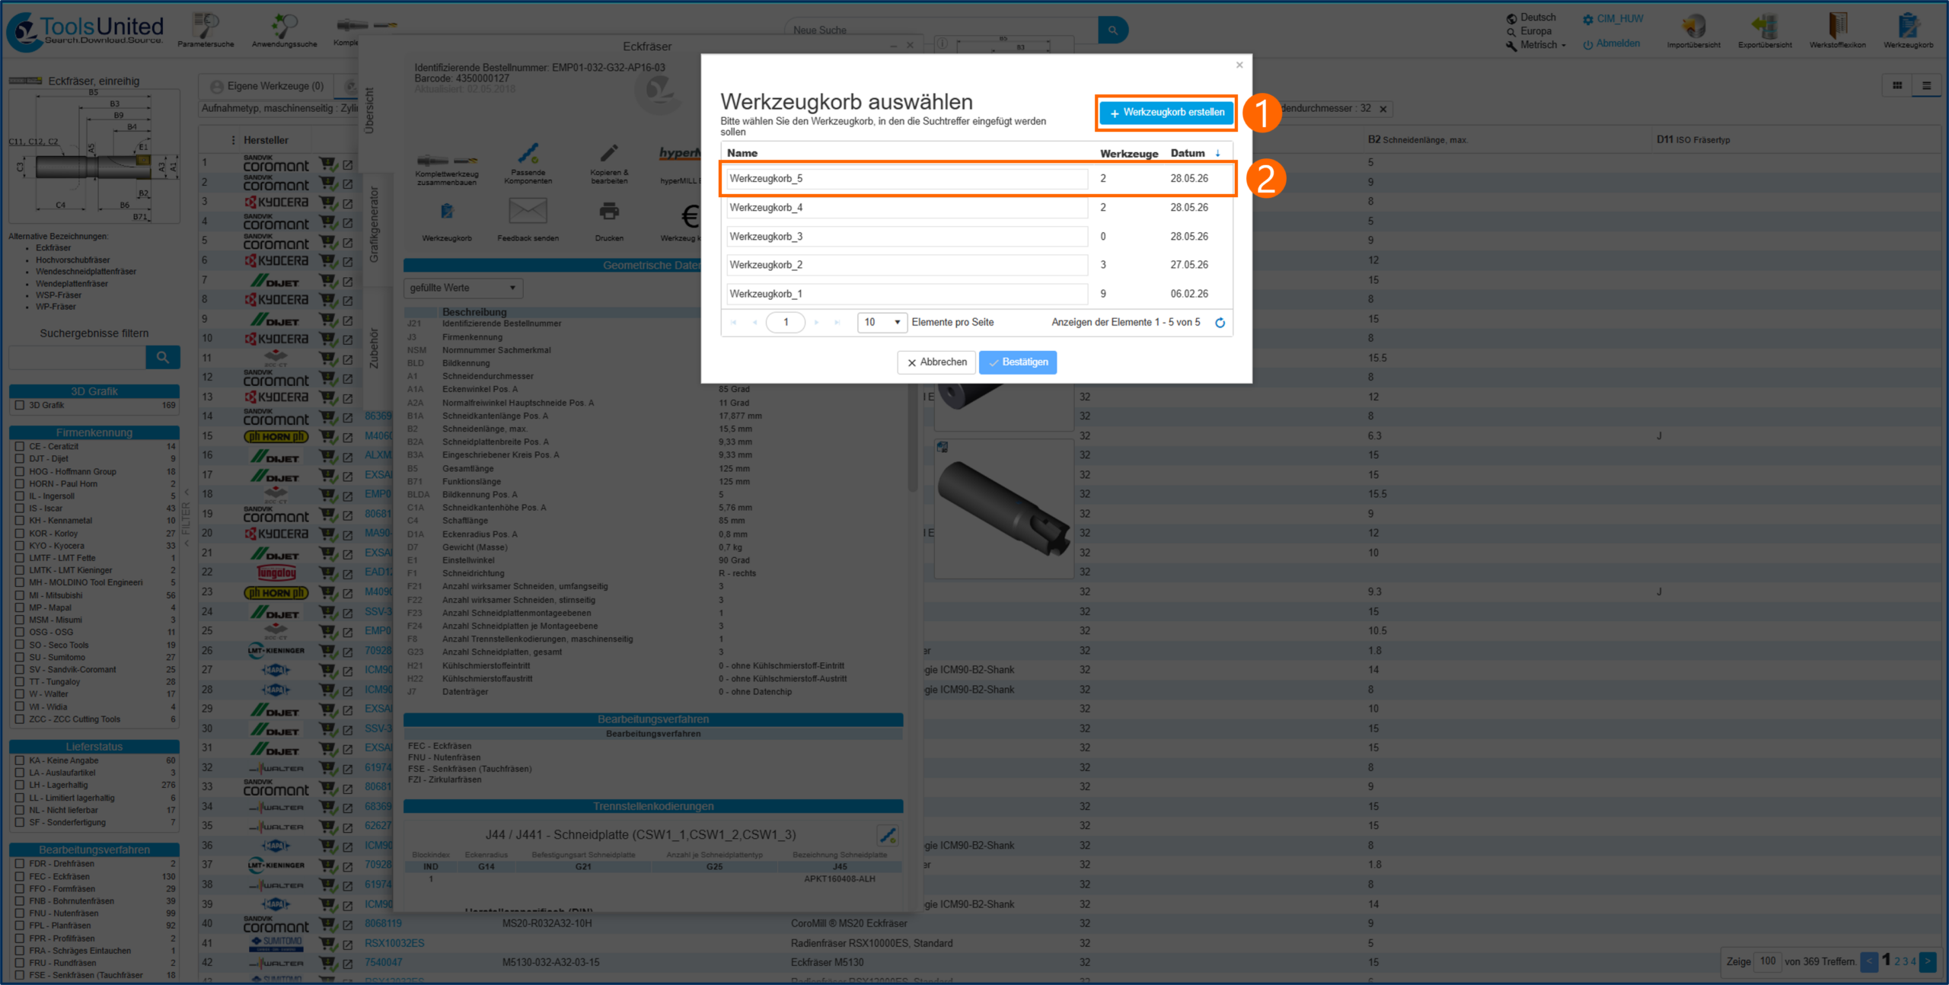Select Werkzeugkorb_3 row

pyautogui.click(x=978, y=237)
